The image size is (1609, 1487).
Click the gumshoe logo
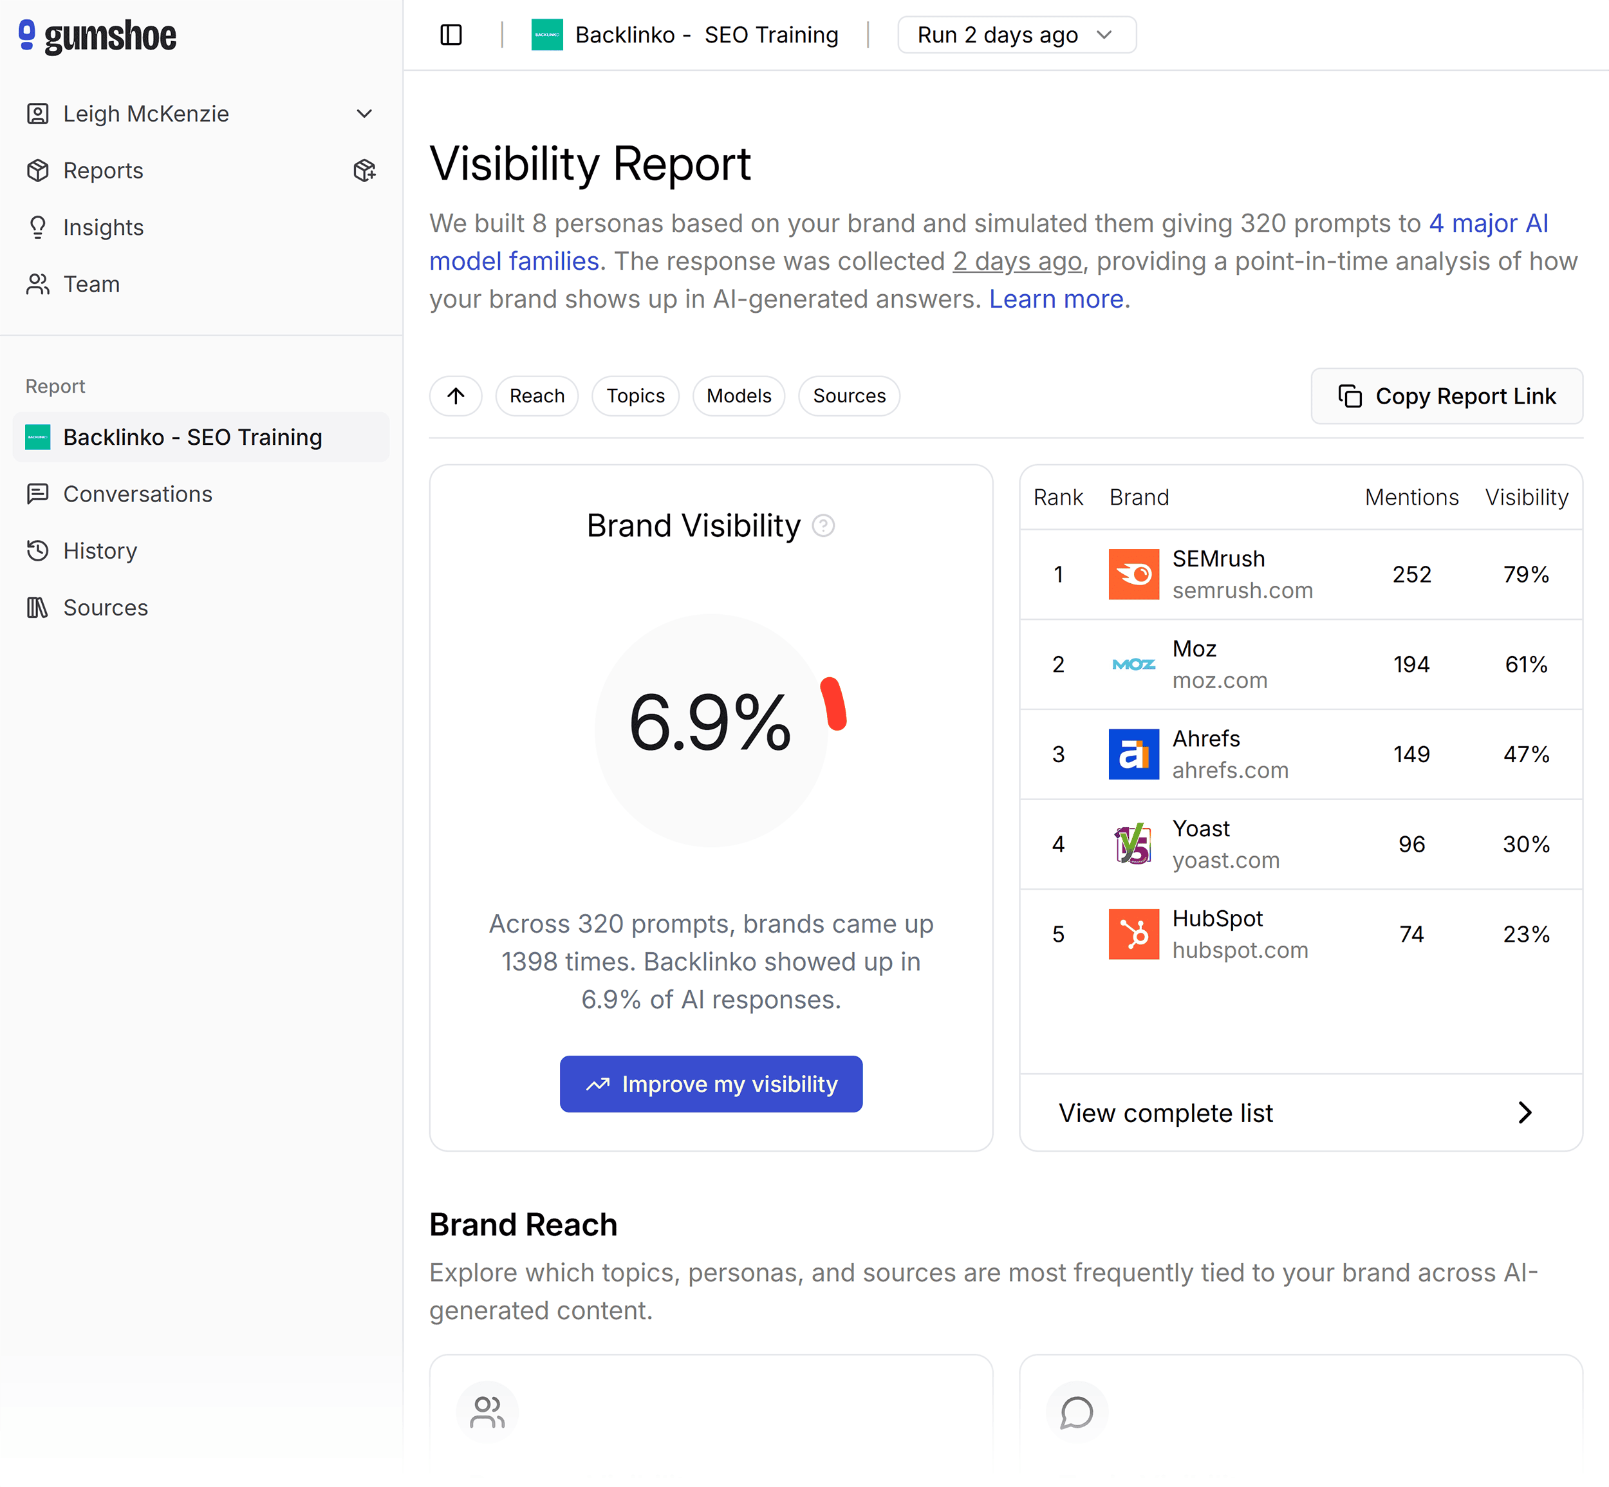[x=97, y=35]
